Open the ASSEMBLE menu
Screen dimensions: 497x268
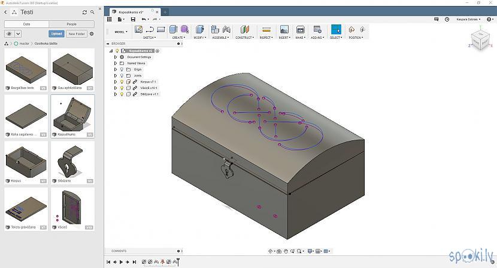tap(220, 38)
